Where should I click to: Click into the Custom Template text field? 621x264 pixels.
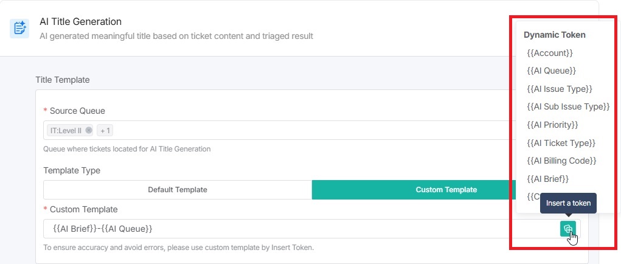point(298,229)
